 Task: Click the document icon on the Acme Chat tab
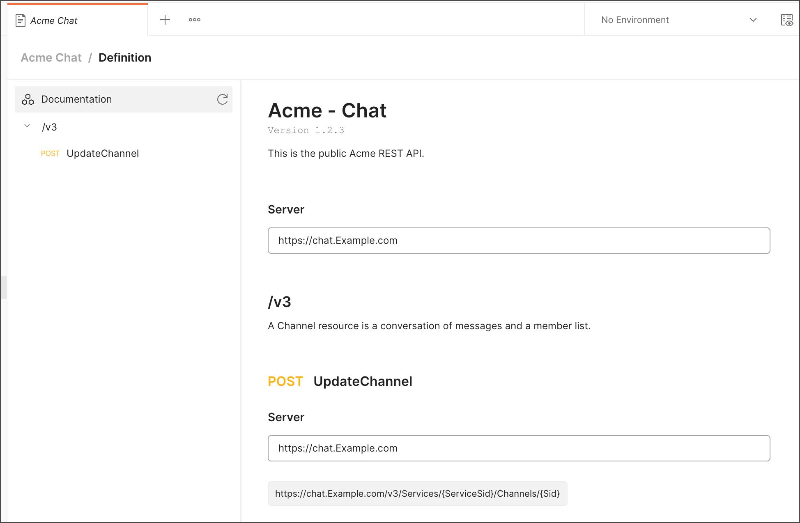[20, 20]
